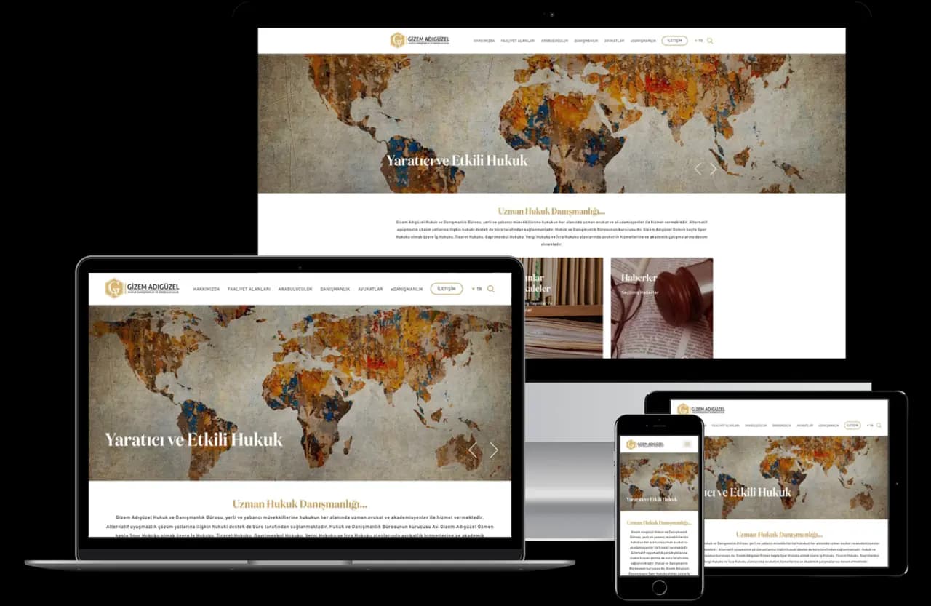
Task: Tap FAALİYET ALANLARI on the tablet
Action: [x=725, y=426]
